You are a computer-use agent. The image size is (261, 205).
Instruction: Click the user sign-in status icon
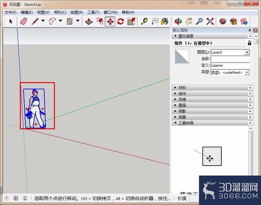point(25,198)
